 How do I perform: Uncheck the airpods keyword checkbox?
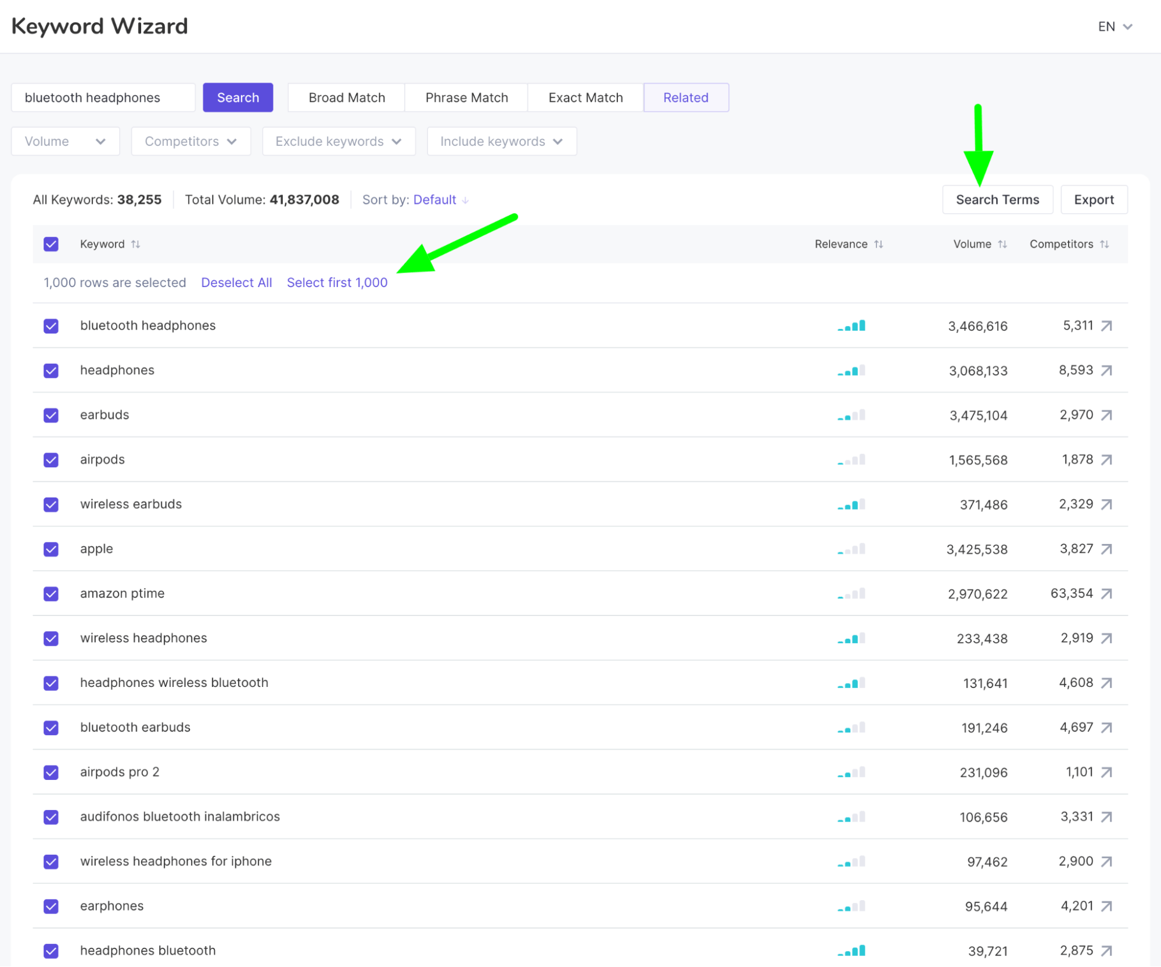(x=51, y=460)
